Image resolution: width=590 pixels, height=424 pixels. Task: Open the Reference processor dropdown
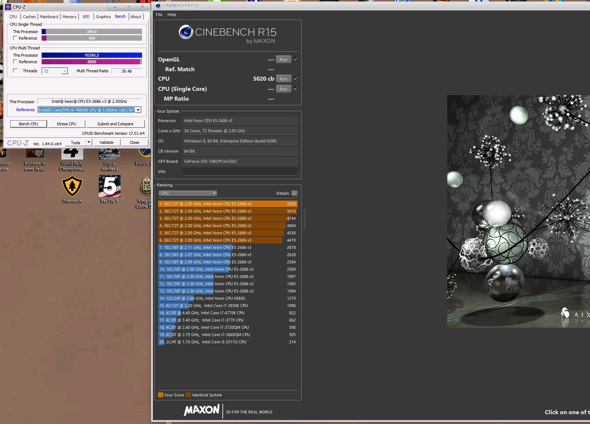[x=138, y=110]
